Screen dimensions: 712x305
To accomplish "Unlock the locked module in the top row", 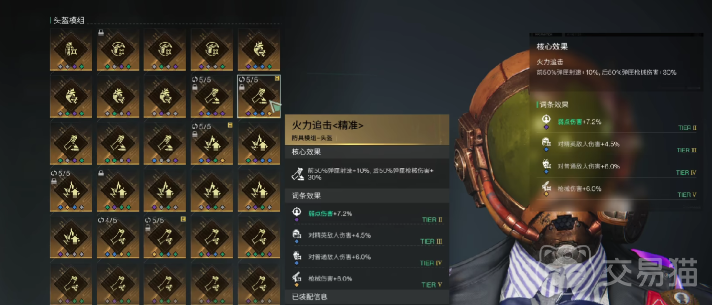I will [101, 33].
